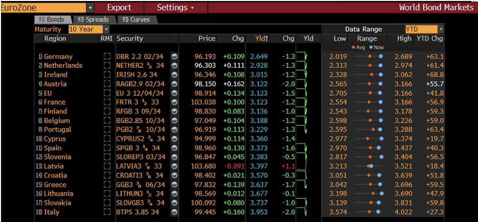Toggle RMI checkbox for France
The image size is (478, 222).
point(107,102)
